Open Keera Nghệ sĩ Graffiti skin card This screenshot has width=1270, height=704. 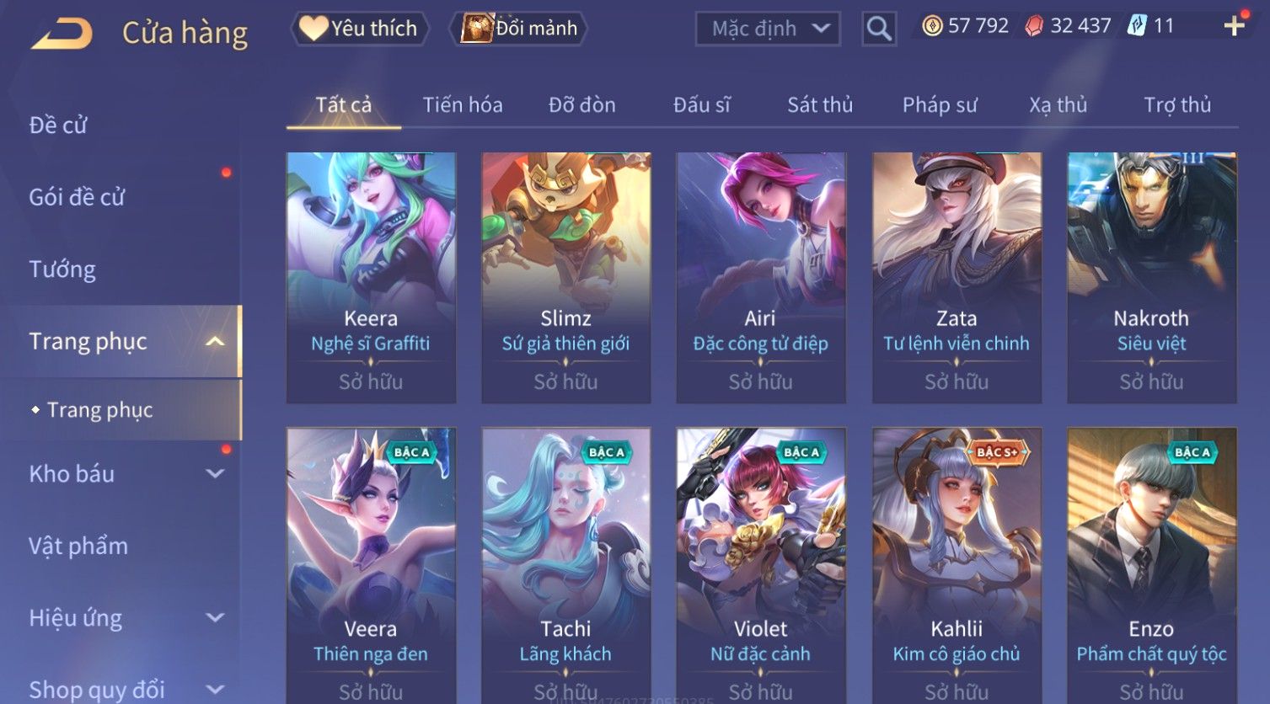tap(371, 277)
